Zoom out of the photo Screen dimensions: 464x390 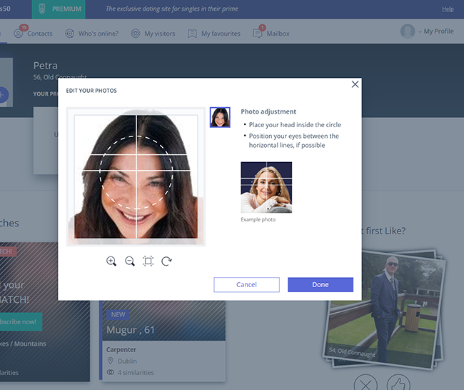[130, 261]
